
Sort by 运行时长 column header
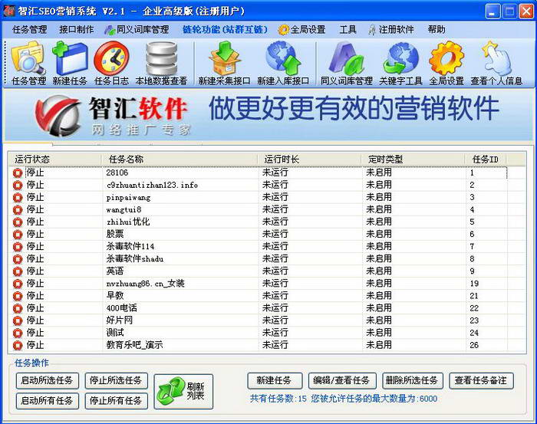tap(310, 159)
